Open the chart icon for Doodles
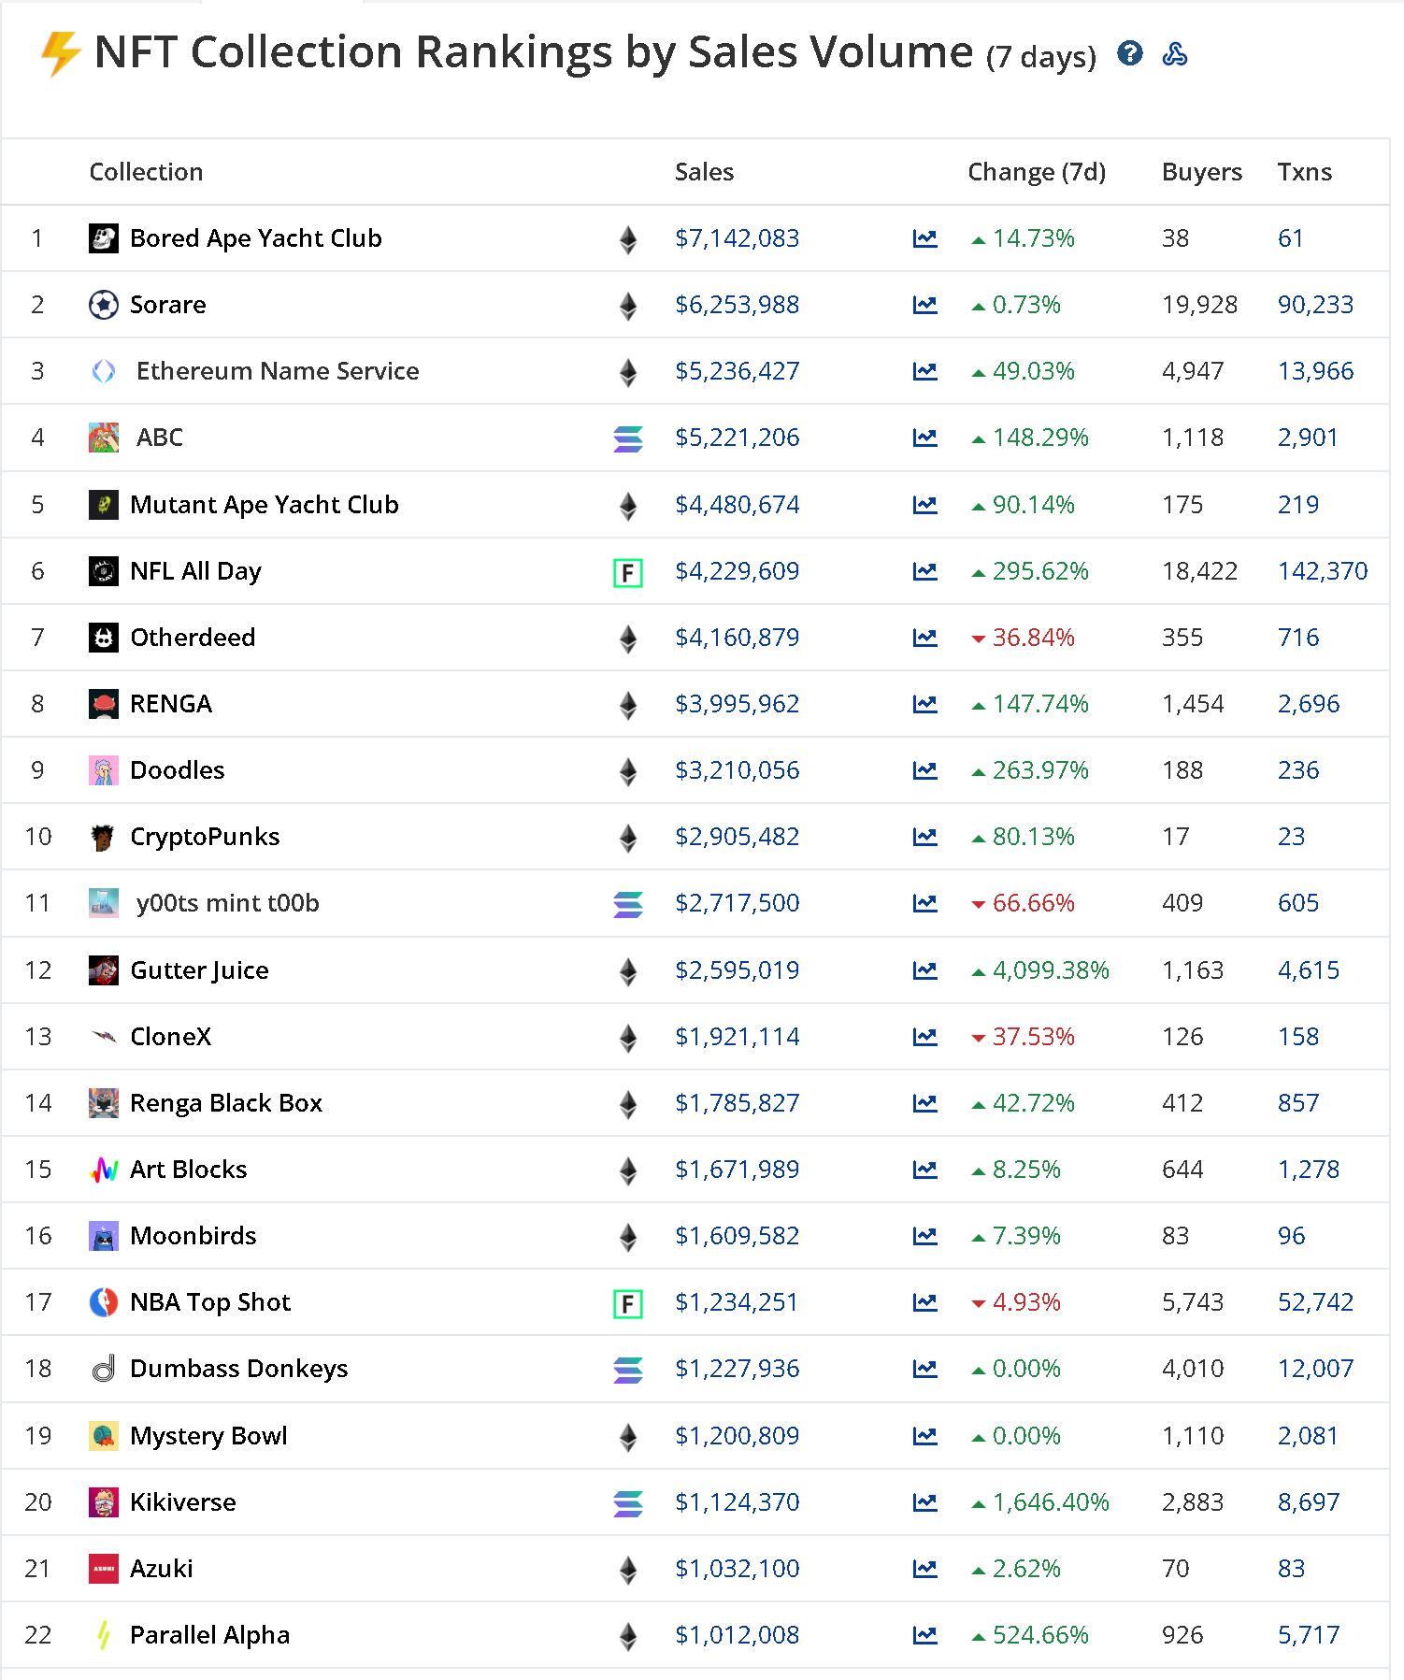Image resolution: width=1404 pixels, height=1680 pixels. tap(924, 770)
